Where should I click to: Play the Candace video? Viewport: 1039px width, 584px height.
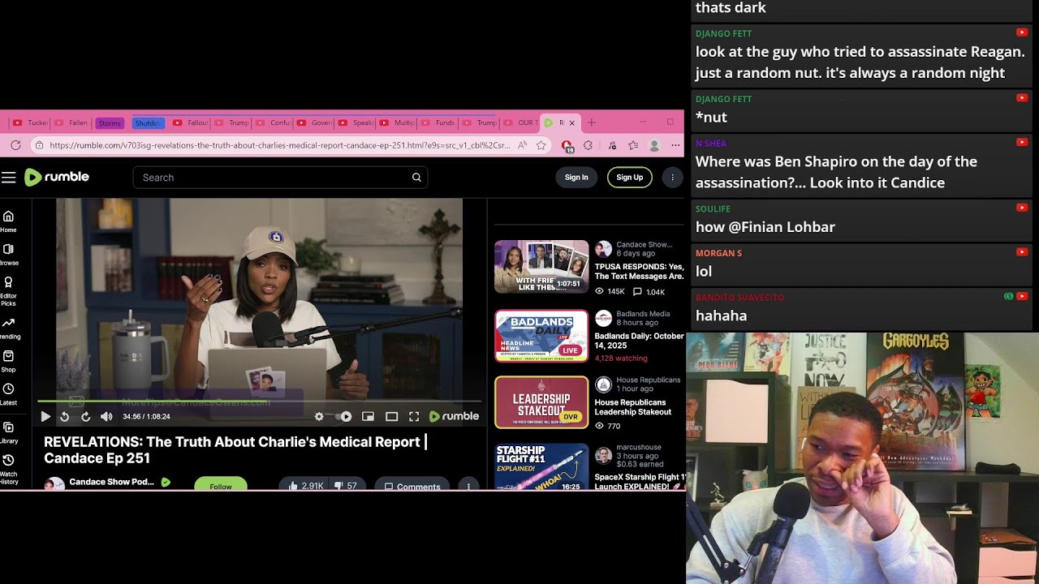(x=45, y=416)
